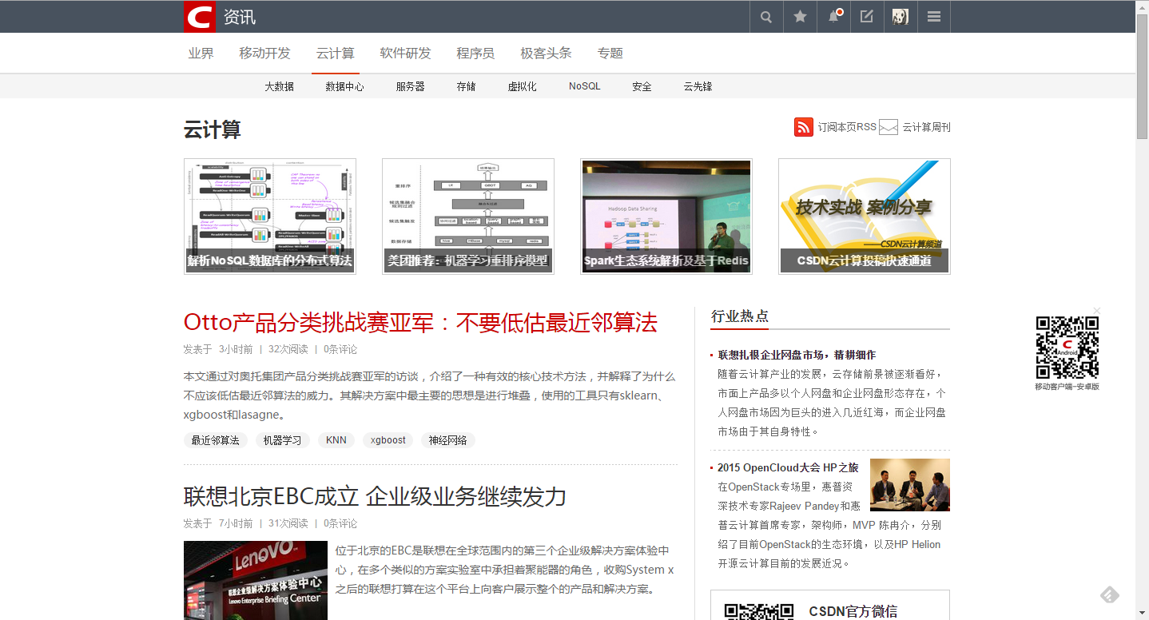Select NoSQL in the sub-navigation
This screenshot has height=620, width=1149.
(x=584, y=86)
